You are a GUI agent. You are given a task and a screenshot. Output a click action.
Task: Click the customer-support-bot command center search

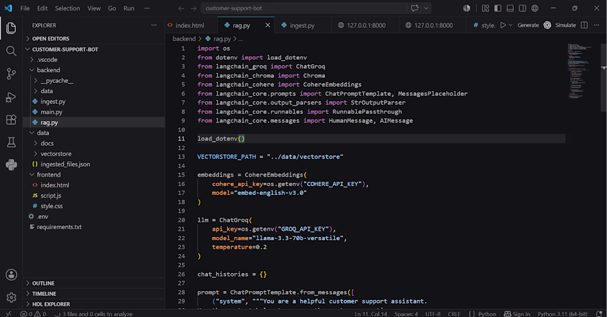tap(304, 8)
